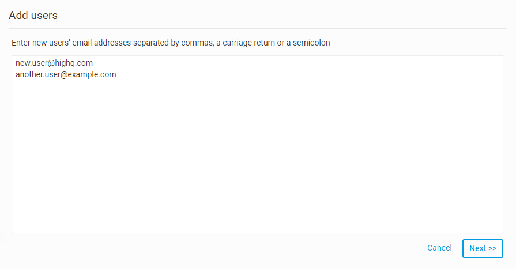
Task: Click the Next >> button
Action: click(483, 248)
